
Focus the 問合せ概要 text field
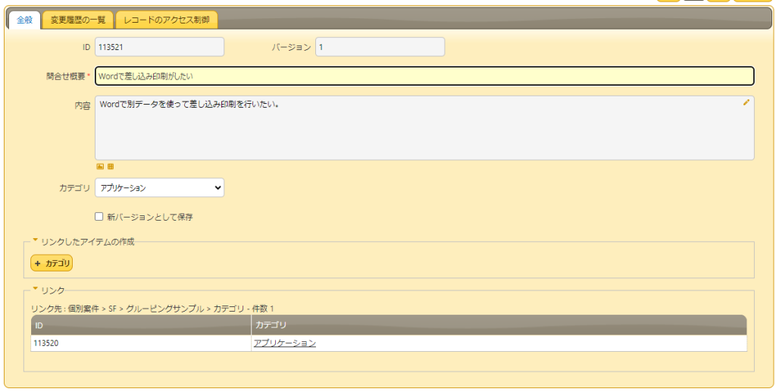coord(424,77)
